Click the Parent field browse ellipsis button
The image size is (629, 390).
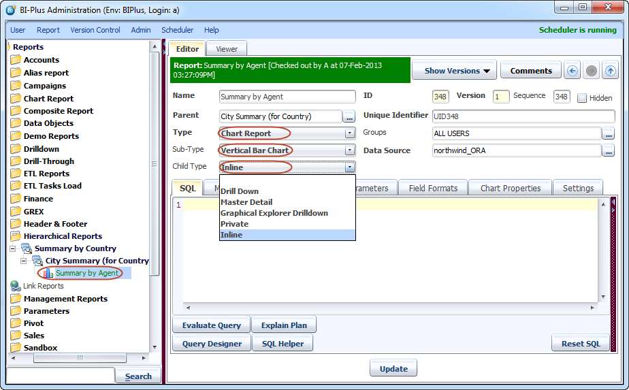click(x=349, y=116)
